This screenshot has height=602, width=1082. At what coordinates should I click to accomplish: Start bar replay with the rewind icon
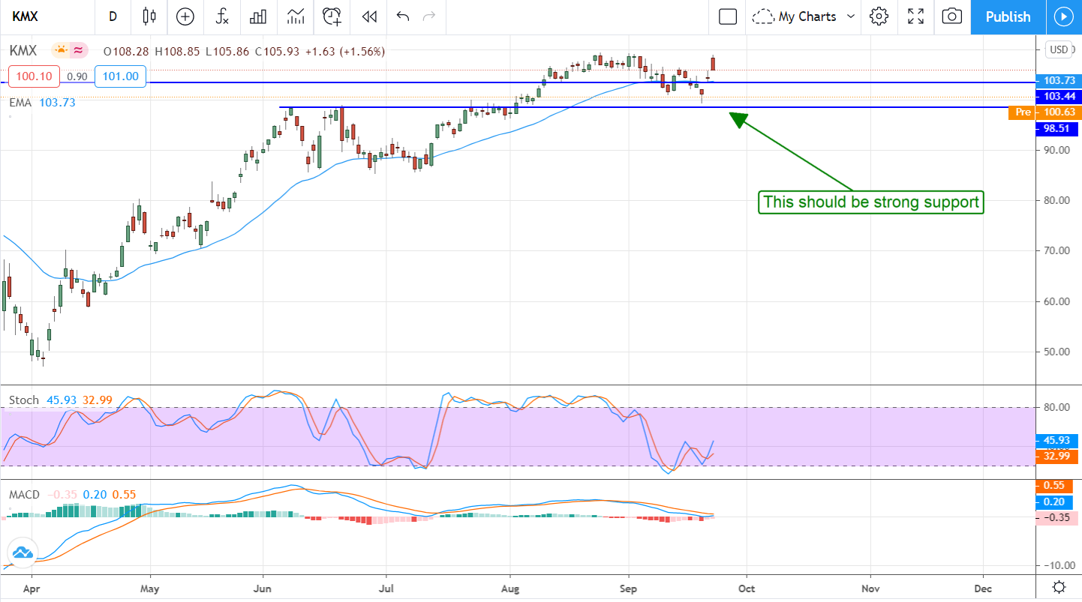(368, 16)
